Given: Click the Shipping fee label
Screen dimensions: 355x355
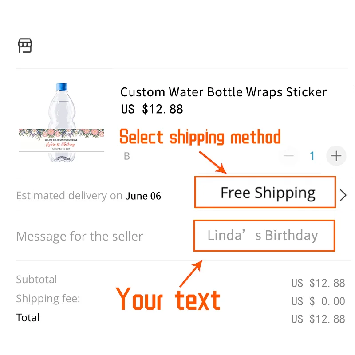Looking at the screenshot, I should click(48, 299).
